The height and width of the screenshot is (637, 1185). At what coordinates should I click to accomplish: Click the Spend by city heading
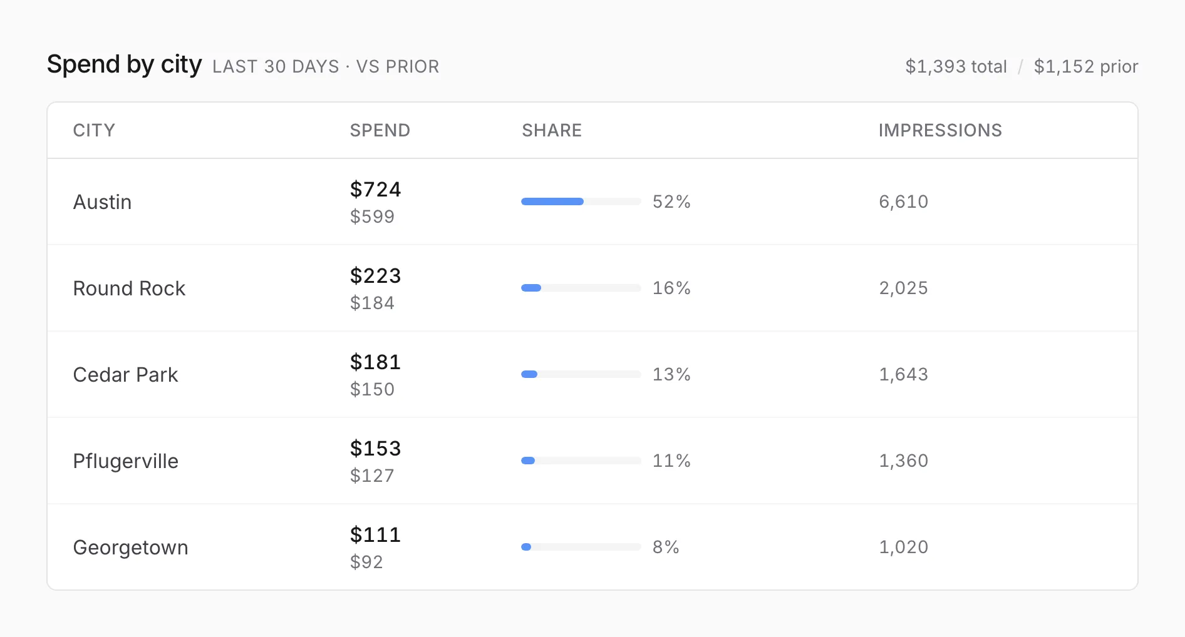(x=124, y=65)
